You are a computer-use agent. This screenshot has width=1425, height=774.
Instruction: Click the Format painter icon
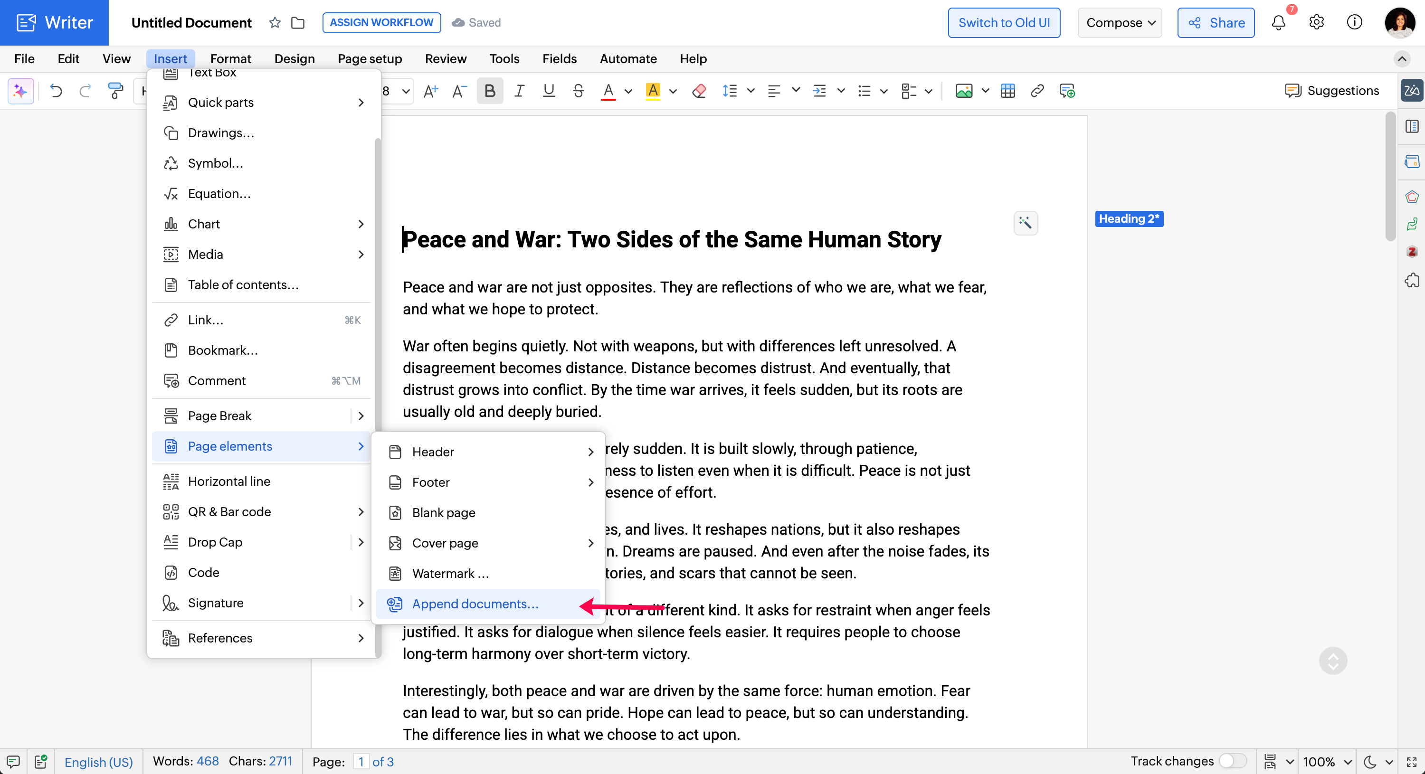click(x=115, y=91)
